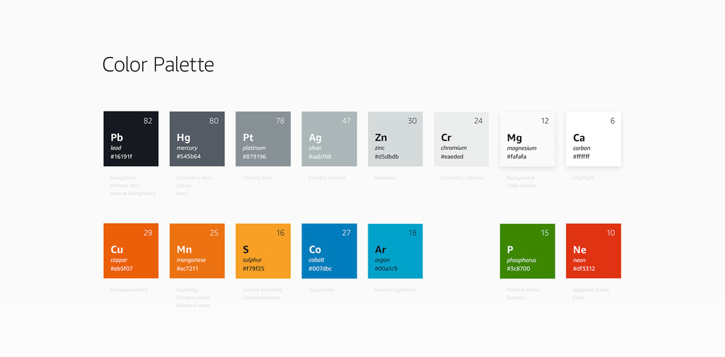Click the "Table header" label
The height and width of the screenshot is (357, 725).
522,185
